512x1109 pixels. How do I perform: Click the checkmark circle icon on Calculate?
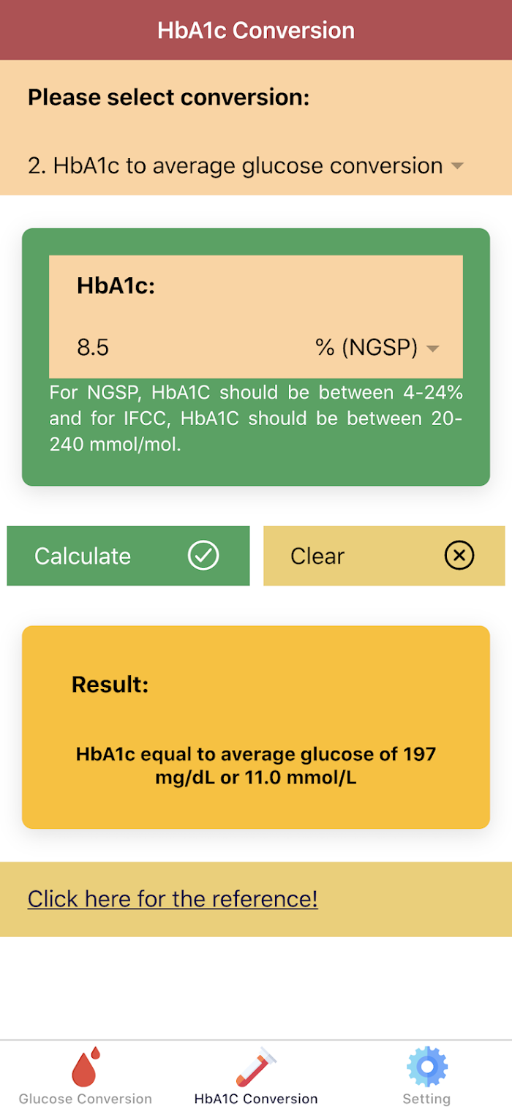click(203, 556)
